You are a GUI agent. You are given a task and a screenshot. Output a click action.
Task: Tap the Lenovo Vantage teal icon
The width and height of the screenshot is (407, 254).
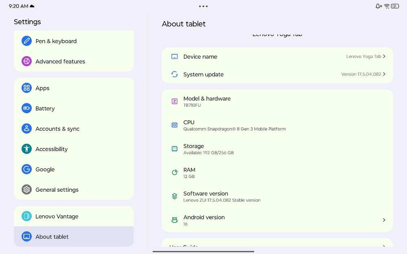pyautogui.click(x=26, y=216)
